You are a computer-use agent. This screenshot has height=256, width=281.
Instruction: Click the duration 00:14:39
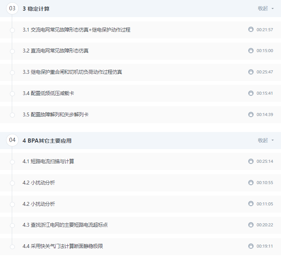pyautogui.click(x=265, y=114)
